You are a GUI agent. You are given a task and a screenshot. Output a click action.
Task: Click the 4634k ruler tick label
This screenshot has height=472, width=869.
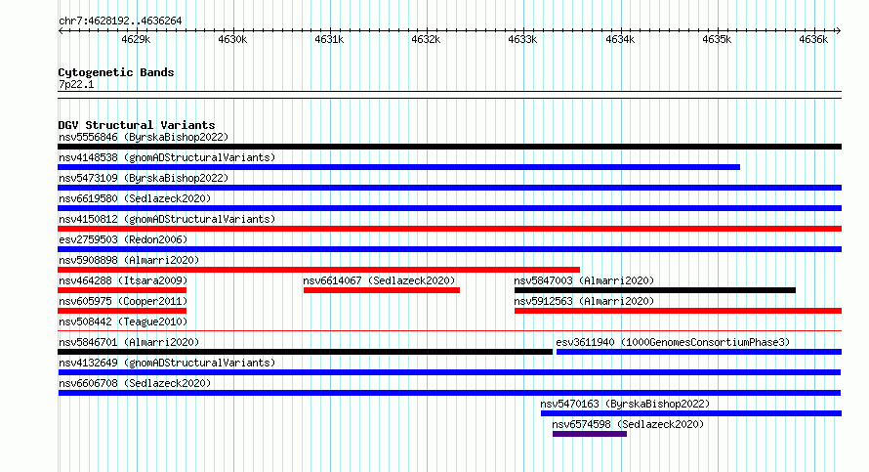click(620, 39)
